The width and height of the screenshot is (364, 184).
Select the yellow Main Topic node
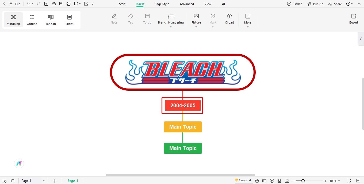coord(183,127)
